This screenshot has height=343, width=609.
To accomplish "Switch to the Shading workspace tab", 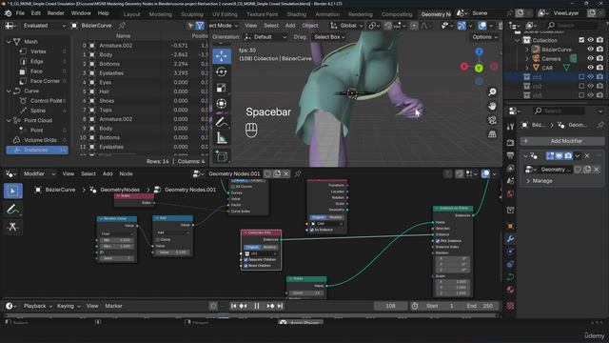I will click(296, 14).
